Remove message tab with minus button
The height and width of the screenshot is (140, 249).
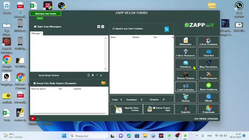coord(103,27)
